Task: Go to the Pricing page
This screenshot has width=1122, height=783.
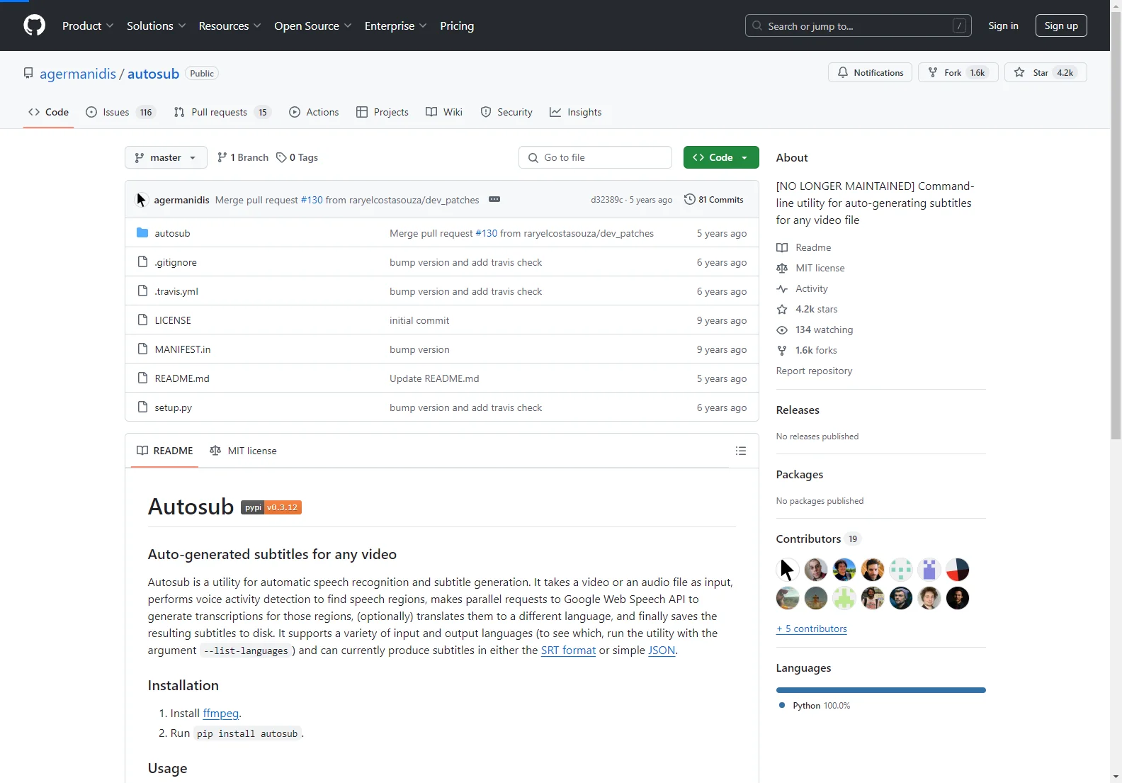Action: click(x=457, y=26)
